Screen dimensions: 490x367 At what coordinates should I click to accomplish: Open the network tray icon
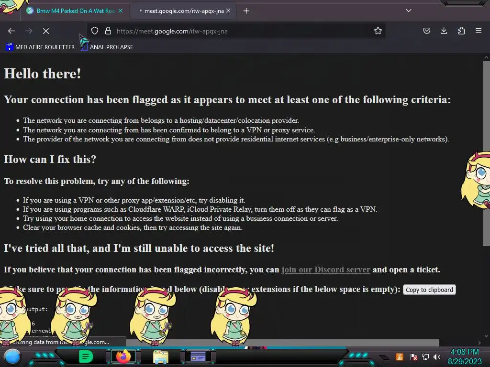(425, 356)
